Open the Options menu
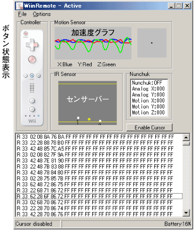194x231 pixels. click(42, 14)
